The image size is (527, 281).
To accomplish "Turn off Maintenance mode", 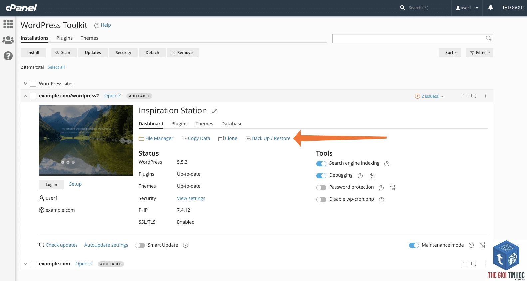I will click(414, 245).
